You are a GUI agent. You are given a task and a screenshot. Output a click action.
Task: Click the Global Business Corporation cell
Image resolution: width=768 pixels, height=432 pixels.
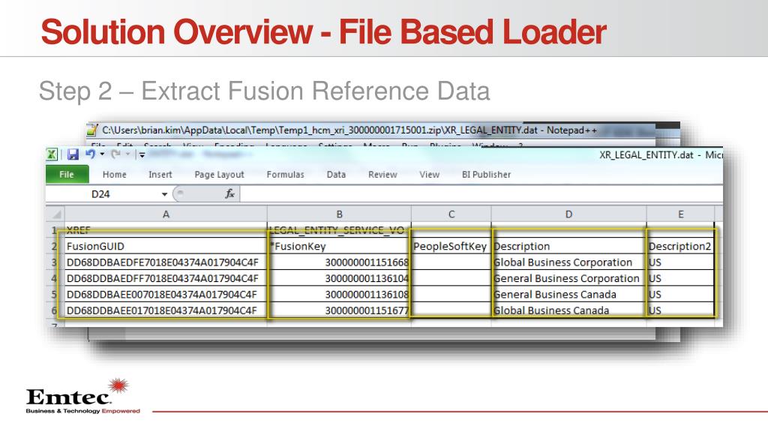click(x=568, y=262)
